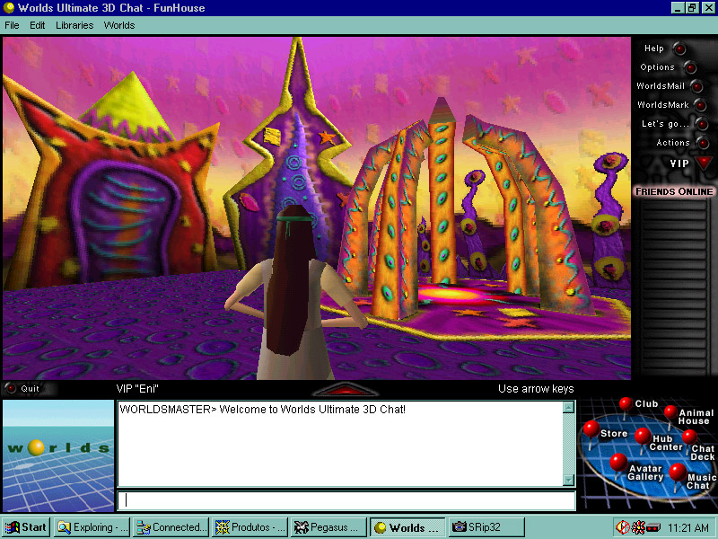718x539 pixels.
Task: Click the 11:21 AM clock
Action: pos(687,527)
